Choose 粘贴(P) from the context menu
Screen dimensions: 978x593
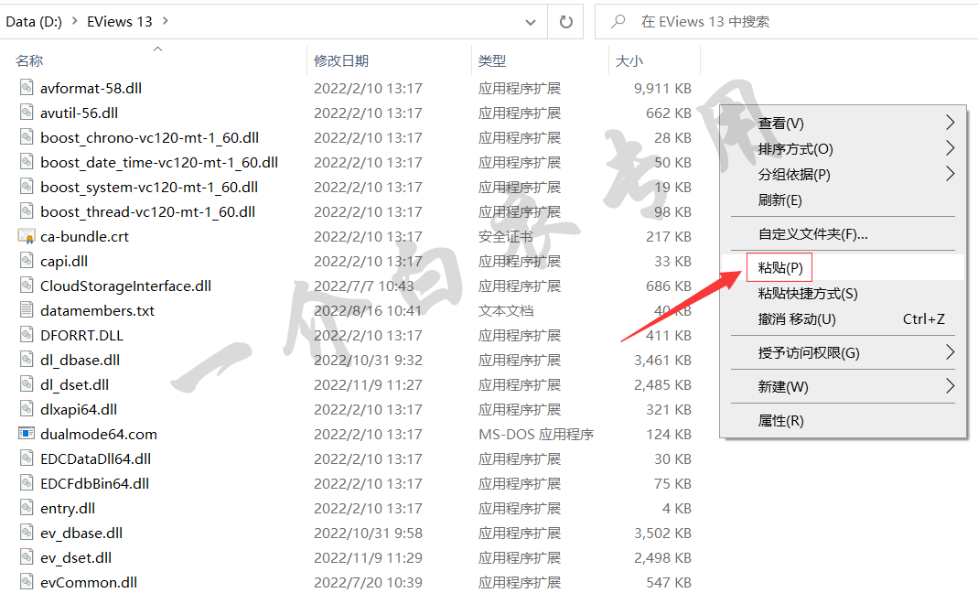(780, 268)
